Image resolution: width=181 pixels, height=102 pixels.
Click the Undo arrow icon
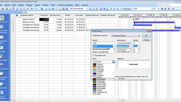tap(31, 9)
